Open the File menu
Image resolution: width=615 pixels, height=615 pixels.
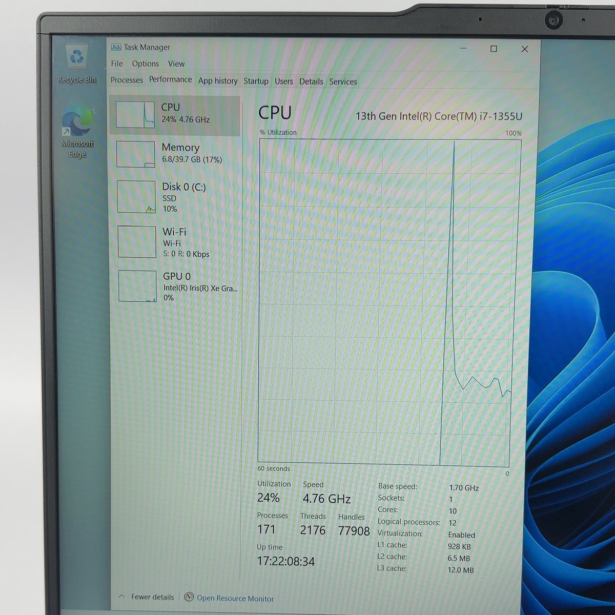pos(117,64)
